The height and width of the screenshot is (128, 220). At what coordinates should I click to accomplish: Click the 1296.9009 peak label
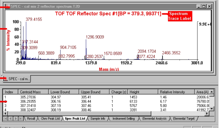95,37
